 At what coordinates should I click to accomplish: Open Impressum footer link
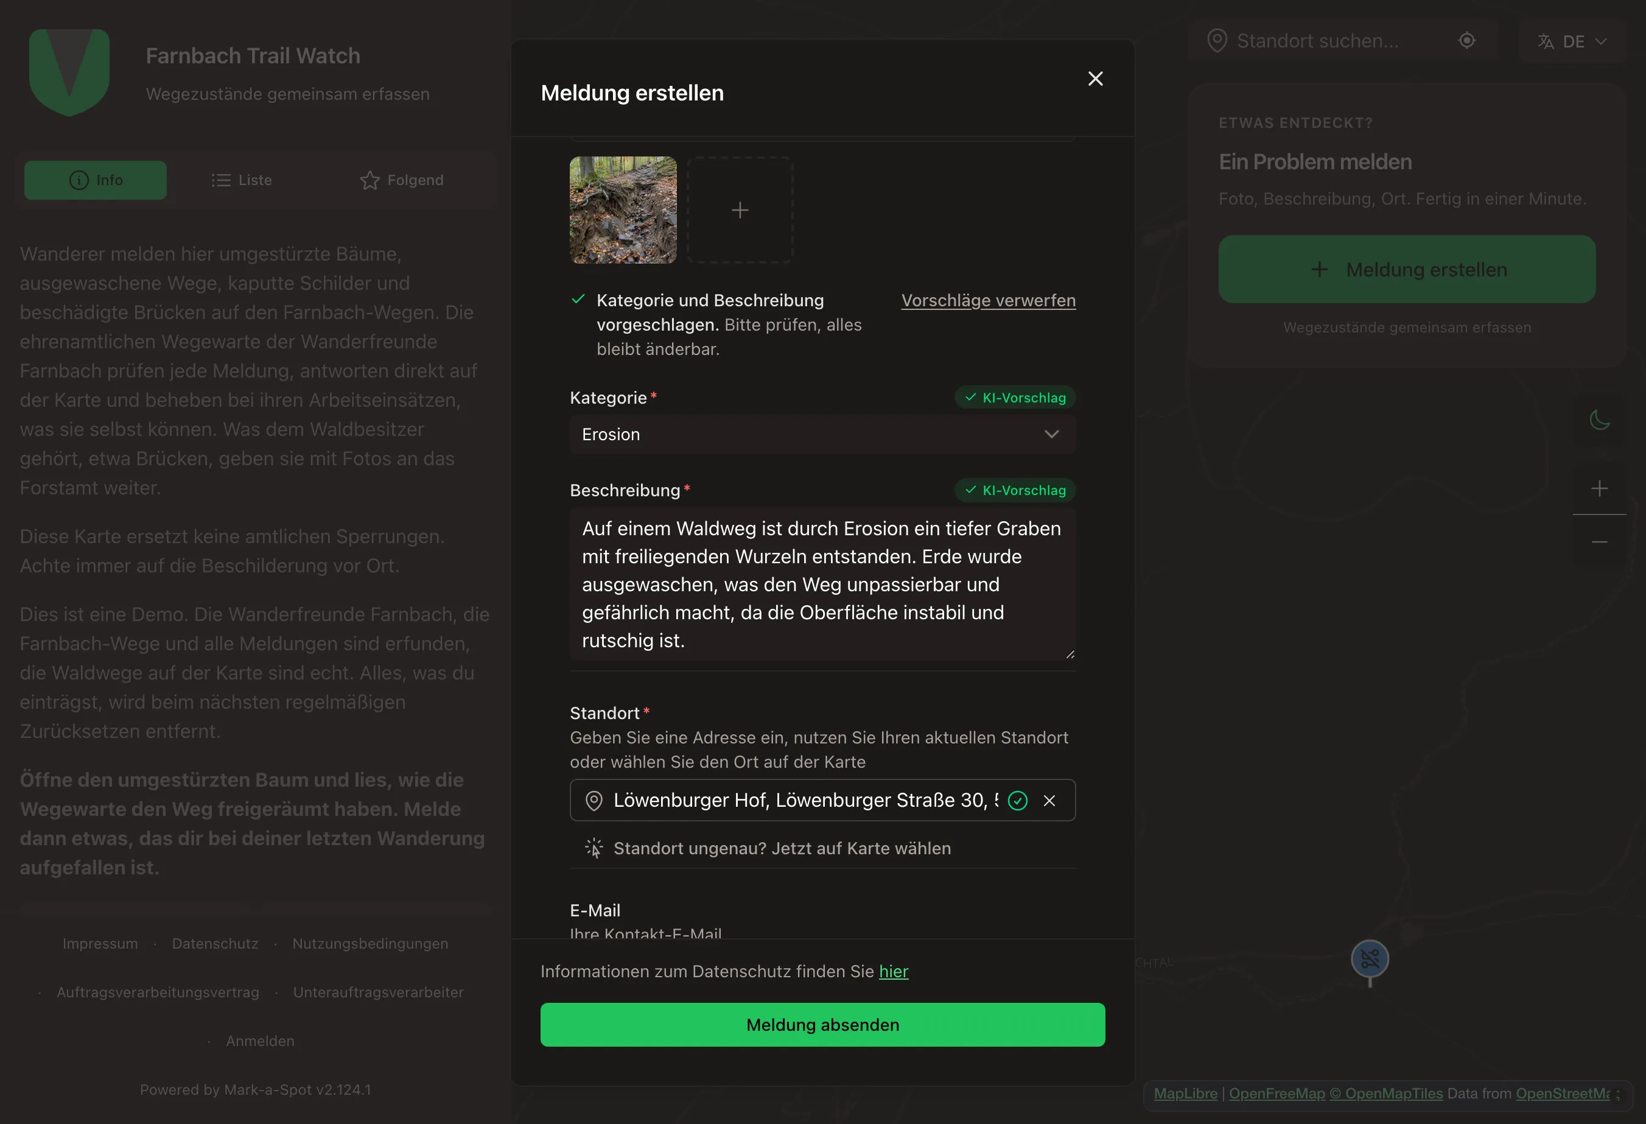[100, 943]
